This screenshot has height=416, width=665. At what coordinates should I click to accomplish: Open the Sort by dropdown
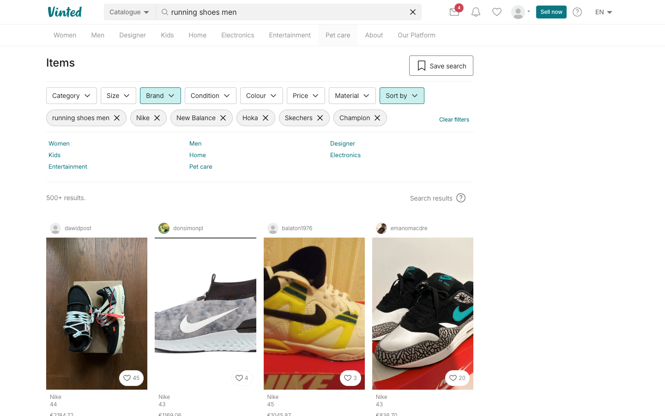[x=402, y=96]
